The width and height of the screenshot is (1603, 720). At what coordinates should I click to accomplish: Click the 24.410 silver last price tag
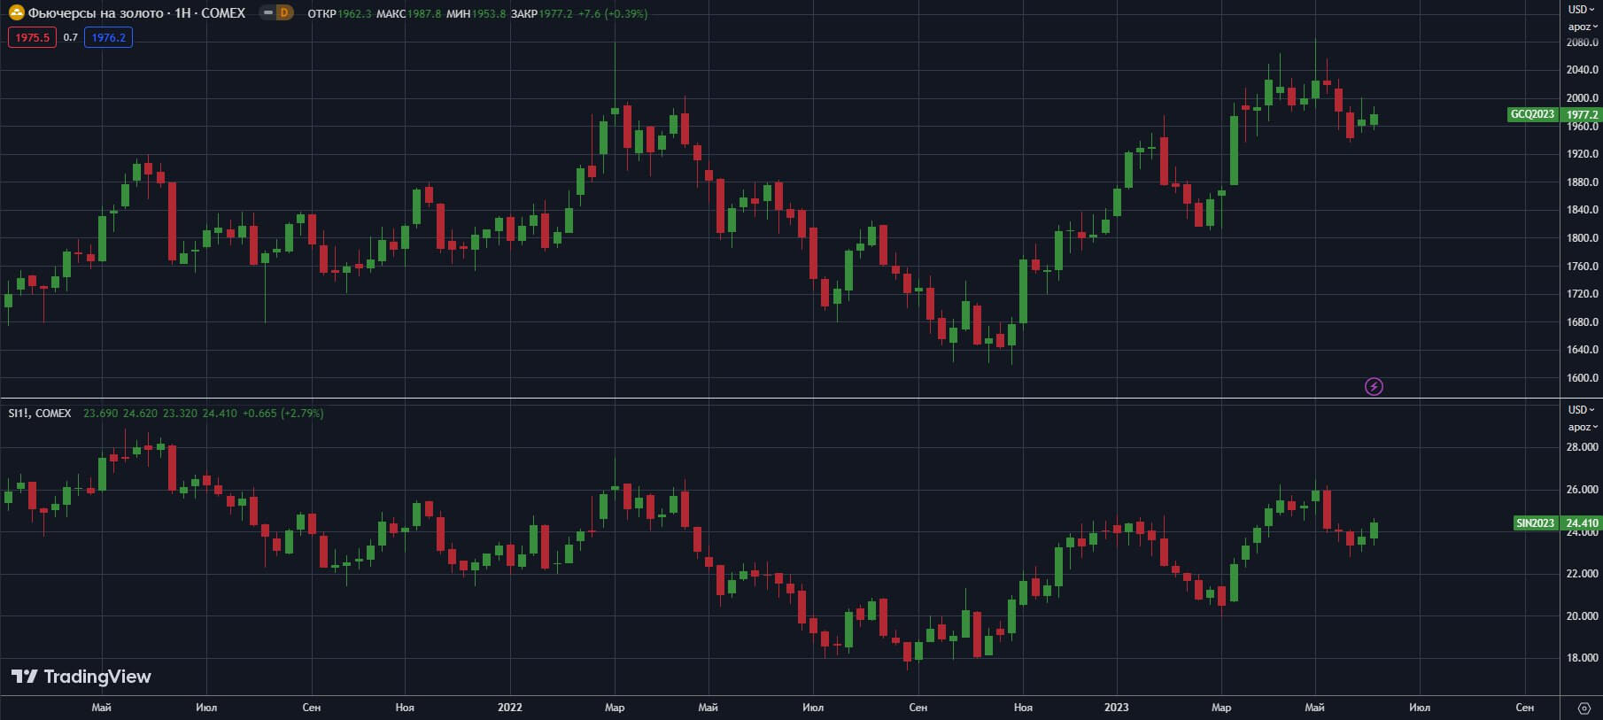1582,523
